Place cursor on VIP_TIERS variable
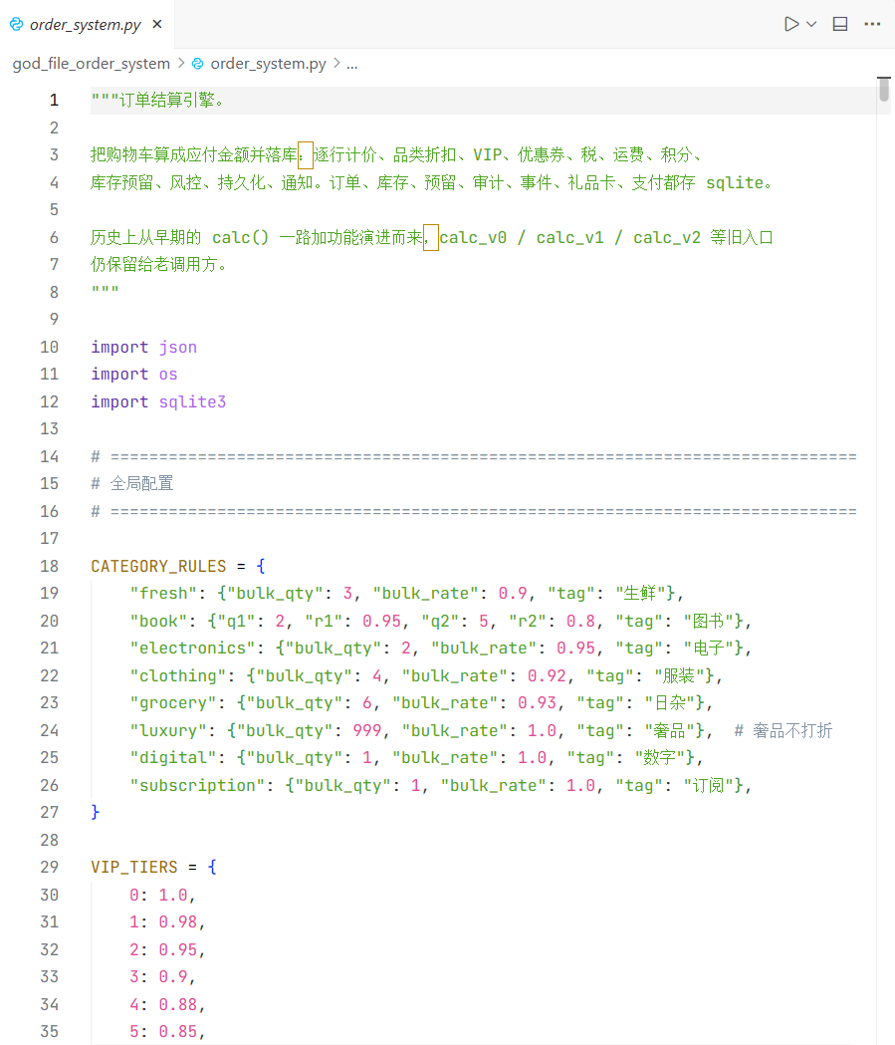 coord(133,867)
